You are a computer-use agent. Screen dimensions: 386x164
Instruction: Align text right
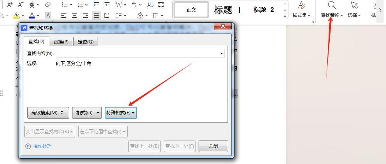click(x=86, y=16)
